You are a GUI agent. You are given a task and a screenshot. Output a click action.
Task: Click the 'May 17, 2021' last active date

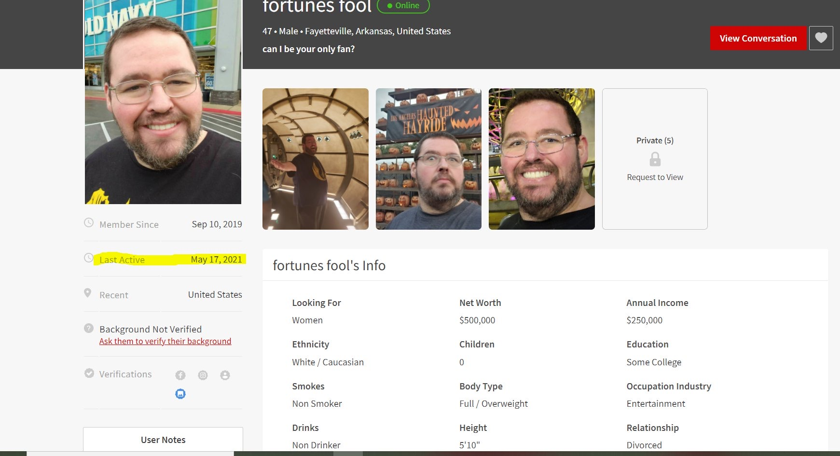[x=217, y=260]
